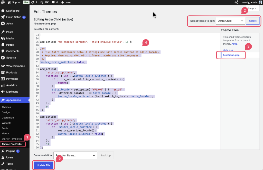The image size is (263, 170).
Task: Click the Pages icon in sidebar
Action: click(x=3, y=45)
